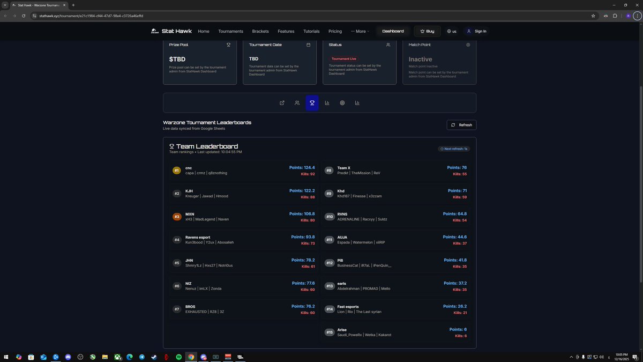
Task: Select the earls team name
Action: [x=341, y=284]
